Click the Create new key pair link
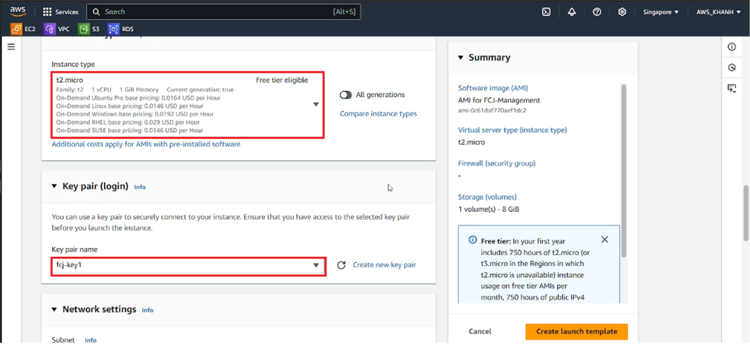 pyautogui.click(x=384, y=265)
